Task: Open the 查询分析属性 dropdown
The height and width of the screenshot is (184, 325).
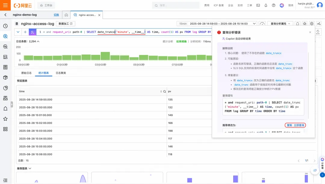Action: click(x=280, y=23)
